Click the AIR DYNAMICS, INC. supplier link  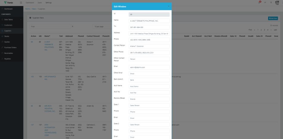50,78
